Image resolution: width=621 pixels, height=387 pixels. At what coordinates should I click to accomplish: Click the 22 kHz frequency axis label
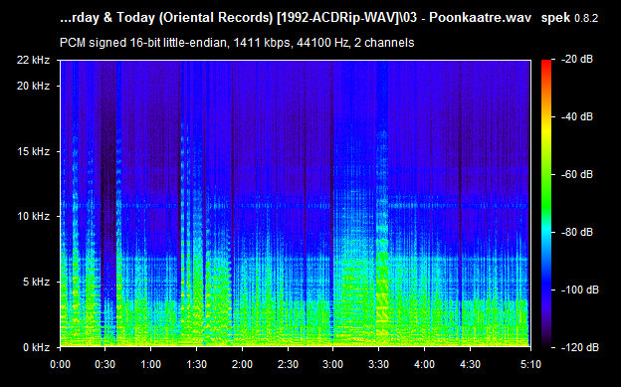33,61
